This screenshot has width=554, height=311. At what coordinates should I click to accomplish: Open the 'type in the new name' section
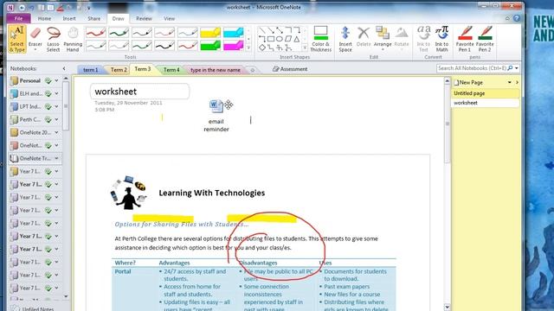[x=216, y=70]
